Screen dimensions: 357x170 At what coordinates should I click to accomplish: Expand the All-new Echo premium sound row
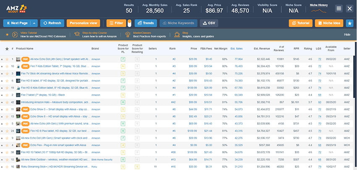[x=2, y=124]
